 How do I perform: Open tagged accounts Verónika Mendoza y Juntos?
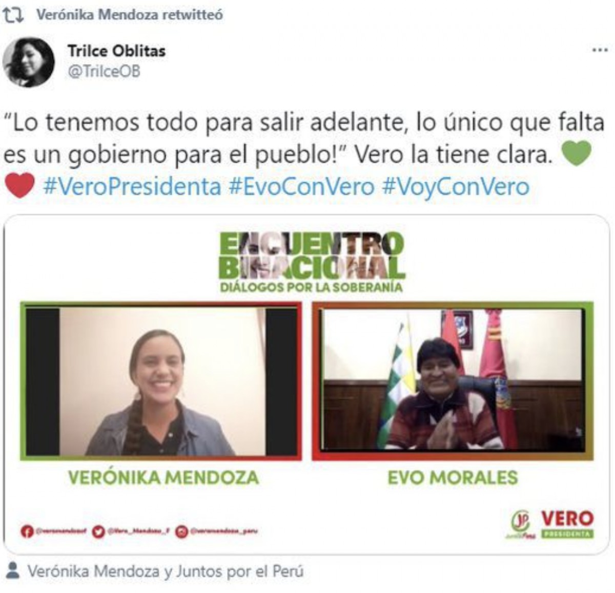(166, 571)
